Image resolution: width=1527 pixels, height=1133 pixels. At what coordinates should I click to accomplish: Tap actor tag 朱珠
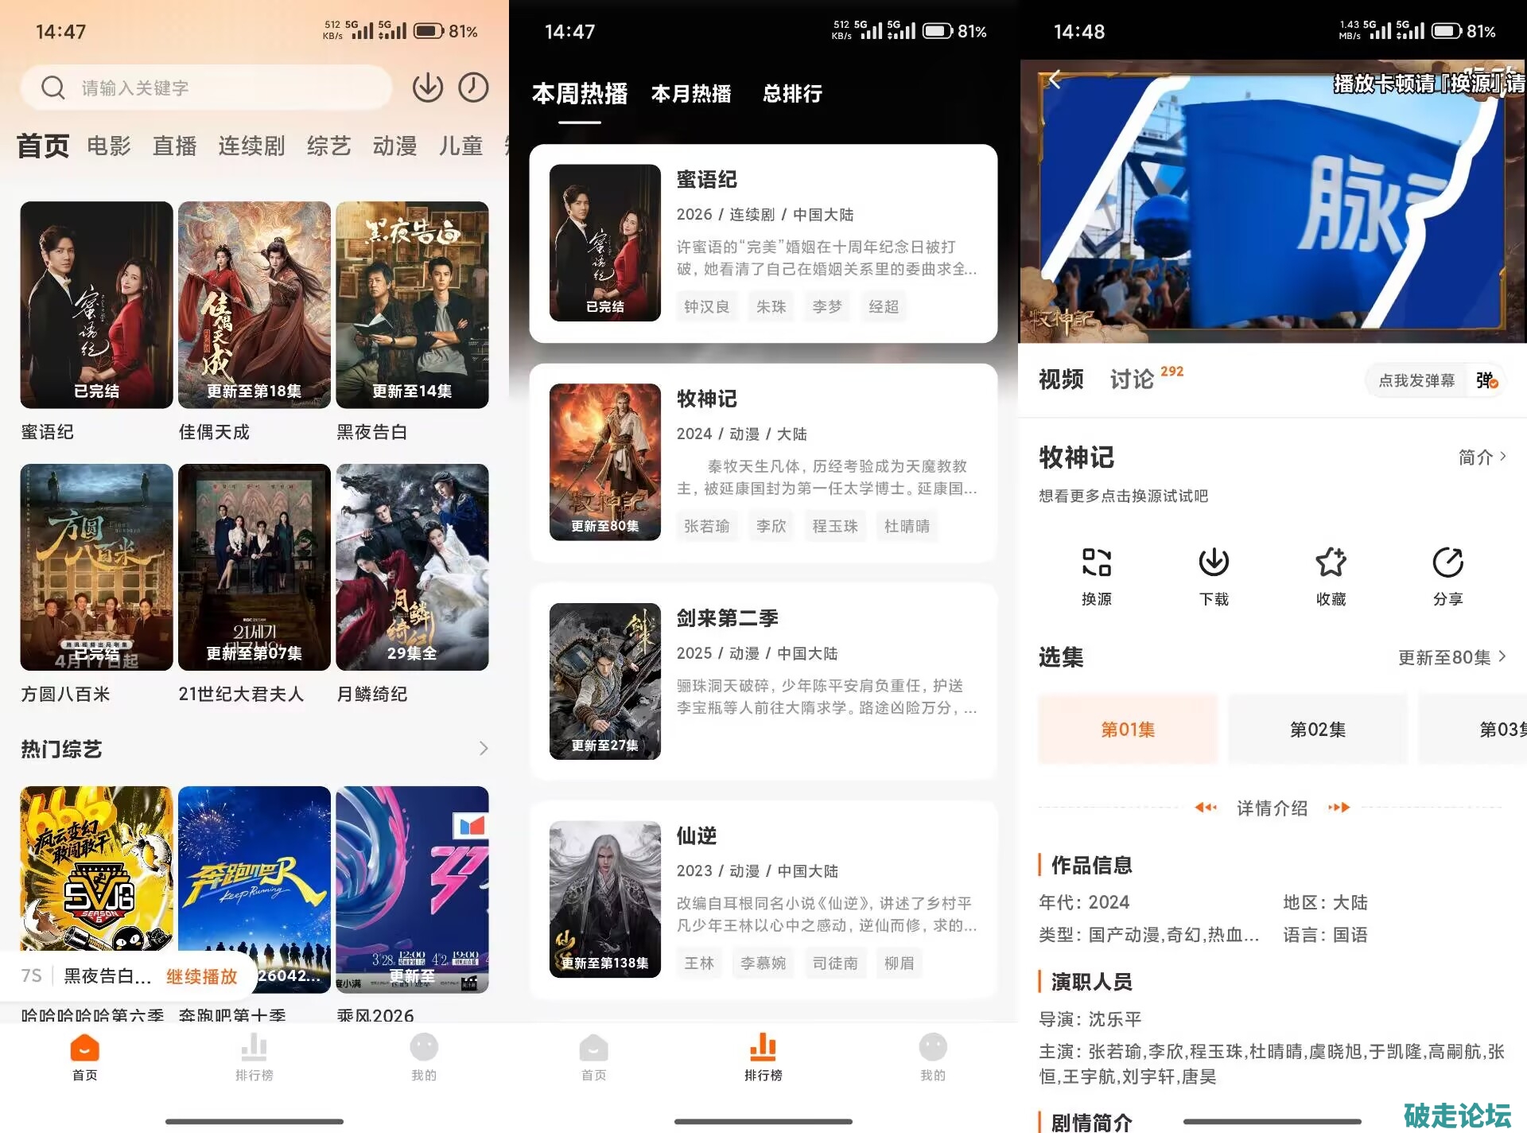click(771, 306)
